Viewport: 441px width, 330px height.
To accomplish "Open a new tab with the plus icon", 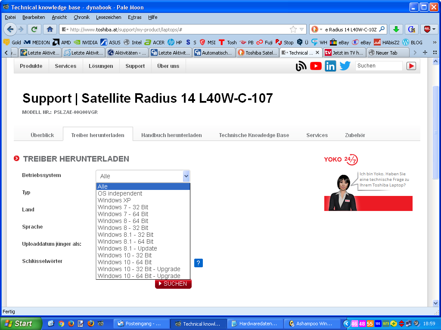I will pyautogui.click(x=425, y=52).
